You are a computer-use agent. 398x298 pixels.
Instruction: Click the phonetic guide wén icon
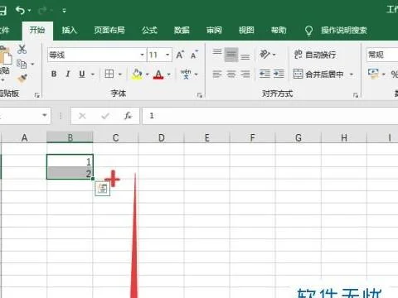coord(186,74)
